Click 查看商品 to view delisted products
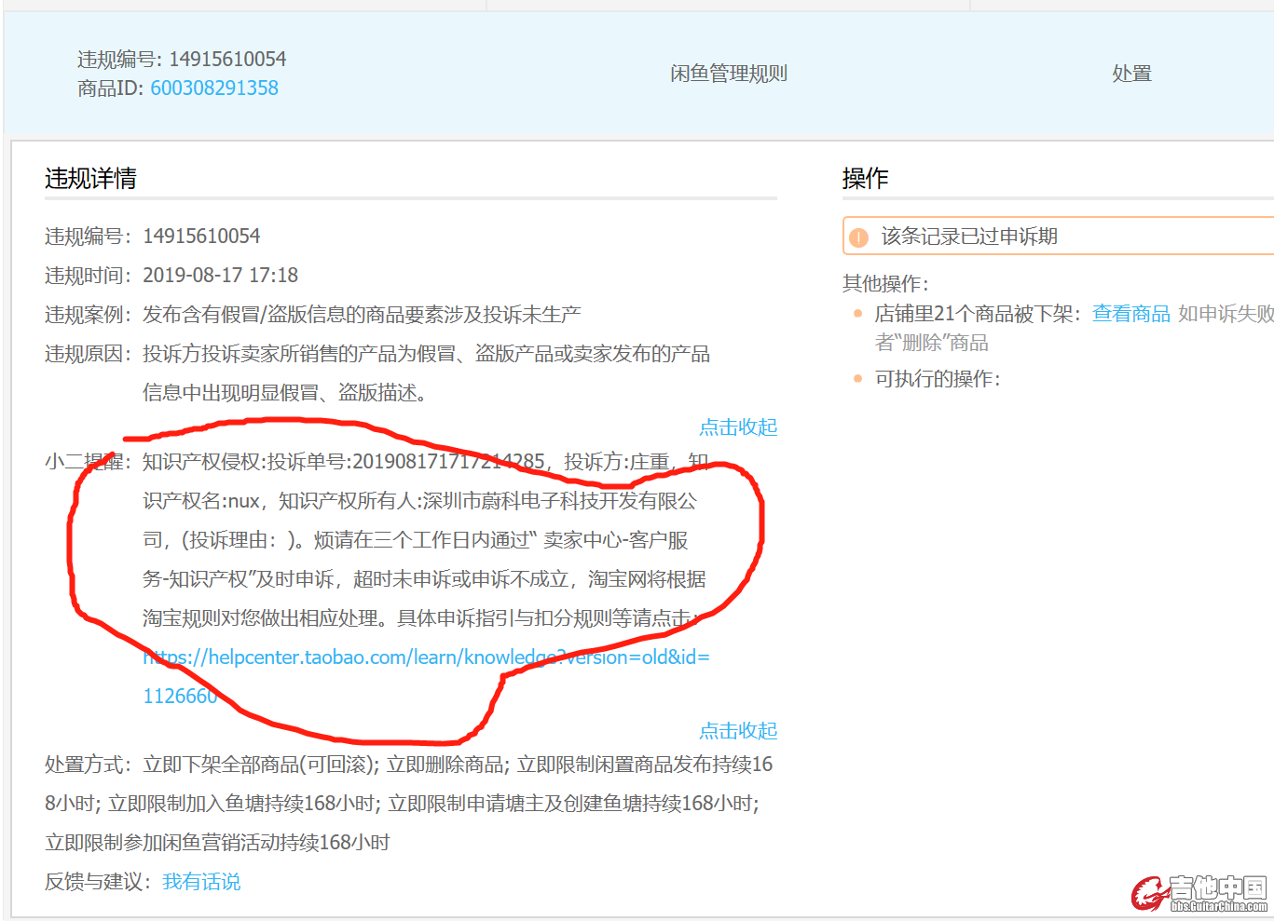This screenshot has width=1274, height=921. [x=1131, y=314]
